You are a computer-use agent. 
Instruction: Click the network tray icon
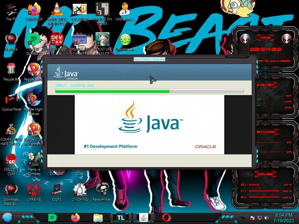point(260,218)
